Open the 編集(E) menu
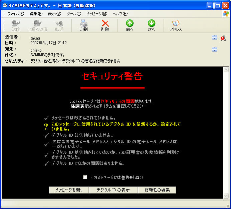231x209 pixels. point(36,14)
